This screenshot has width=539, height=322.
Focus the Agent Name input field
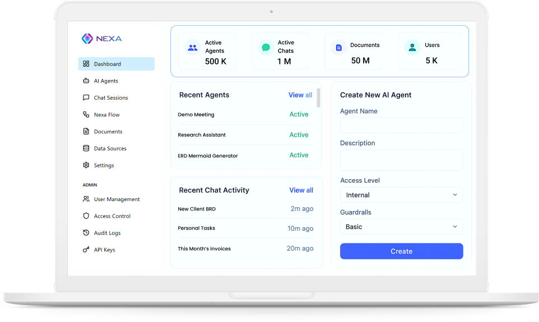[401, 125]
